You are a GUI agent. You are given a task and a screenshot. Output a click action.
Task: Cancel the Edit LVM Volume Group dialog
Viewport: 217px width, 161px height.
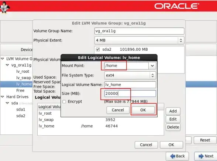tap(146, 145)
